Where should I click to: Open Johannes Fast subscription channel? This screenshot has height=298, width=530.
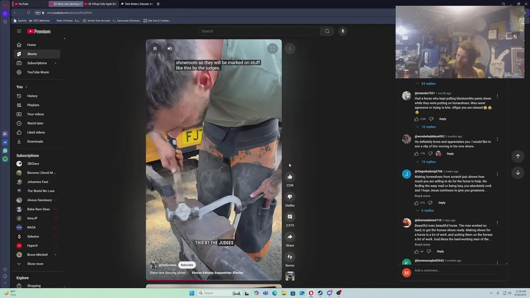click(37, 182)
